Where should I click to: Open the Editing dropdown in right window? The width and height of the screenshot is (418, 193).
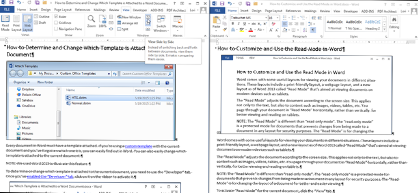[394, 23]
